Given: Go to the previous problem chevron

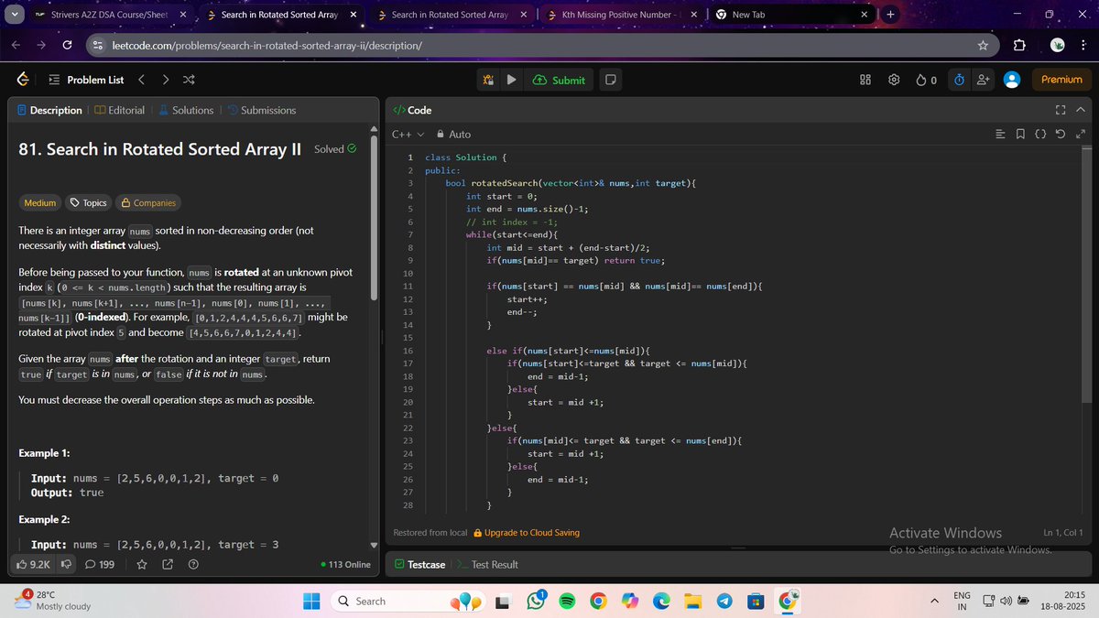Looking at the screenshot, I should [143, 80].
